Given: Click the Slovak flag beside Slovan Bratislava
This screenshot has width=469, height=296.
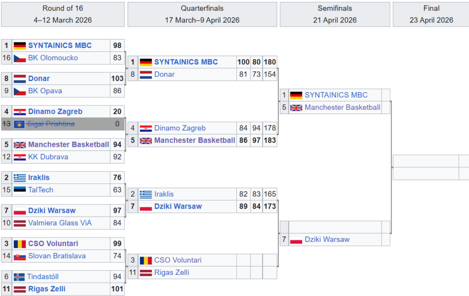Looking at the screenshot, I should point(19,256).
